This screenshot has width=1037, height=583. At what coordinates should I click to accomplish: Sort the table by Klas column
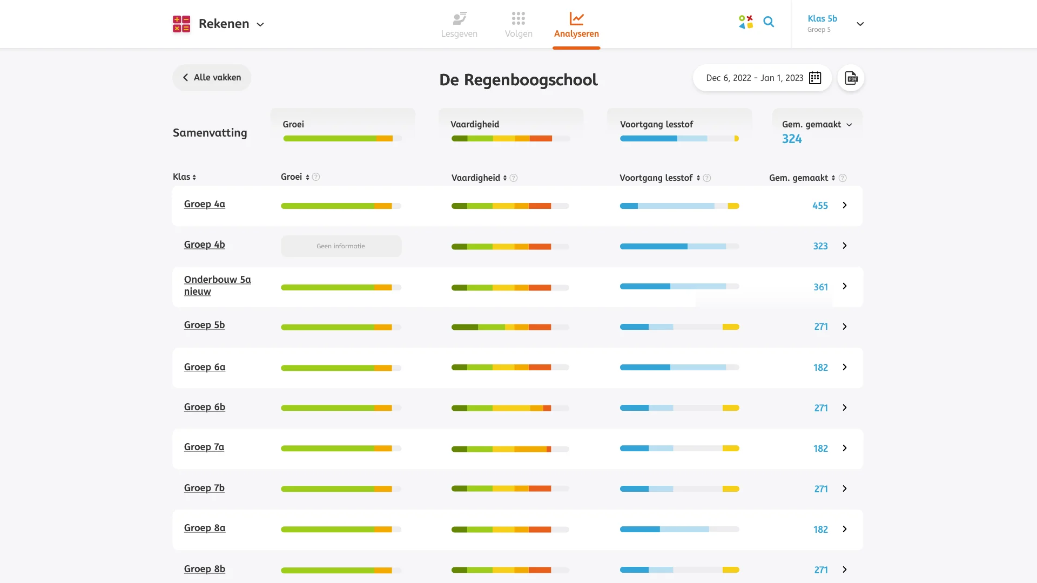tap(184, 177)
